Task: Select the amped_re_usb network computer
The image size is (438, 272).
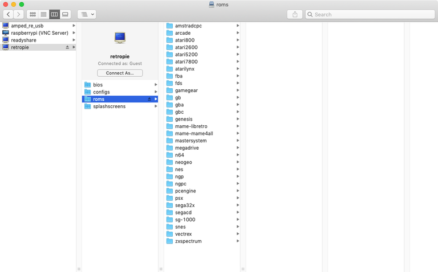Action: [x=27, y=26]
